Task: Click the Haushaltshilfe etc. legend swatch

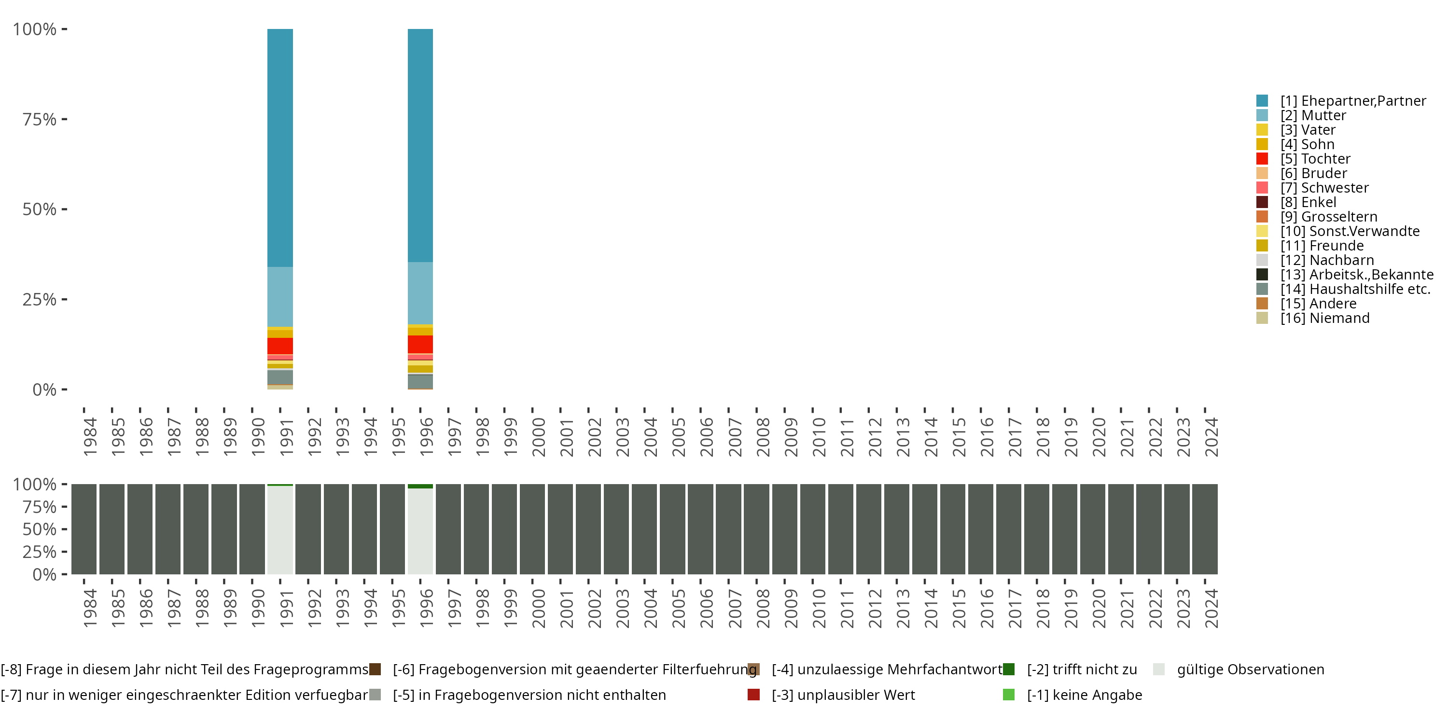Action: [x=1262, y=289]
